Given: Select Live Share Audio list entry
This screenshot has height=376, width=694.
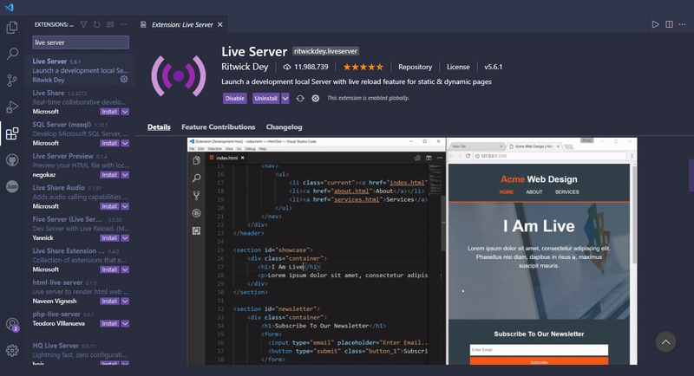Looking at the screenshot, I should pyautogui.click(x=80, y=197).
